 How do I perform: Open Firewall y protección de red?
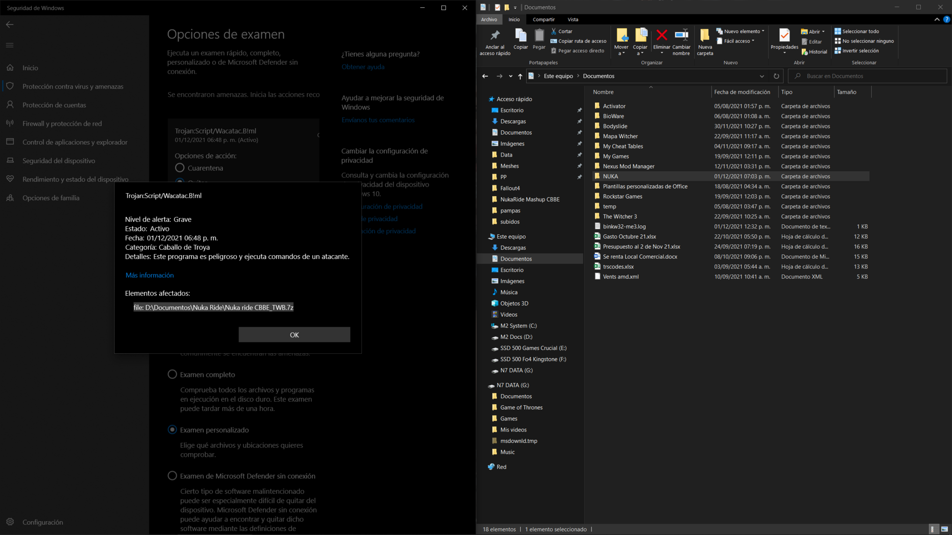click(x=62, y=123)
